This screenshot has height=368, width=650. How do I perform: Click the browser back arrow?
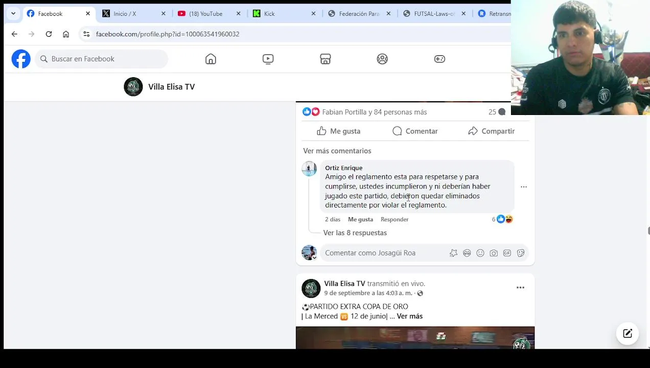pyautogui.click(x=14, y=34)
